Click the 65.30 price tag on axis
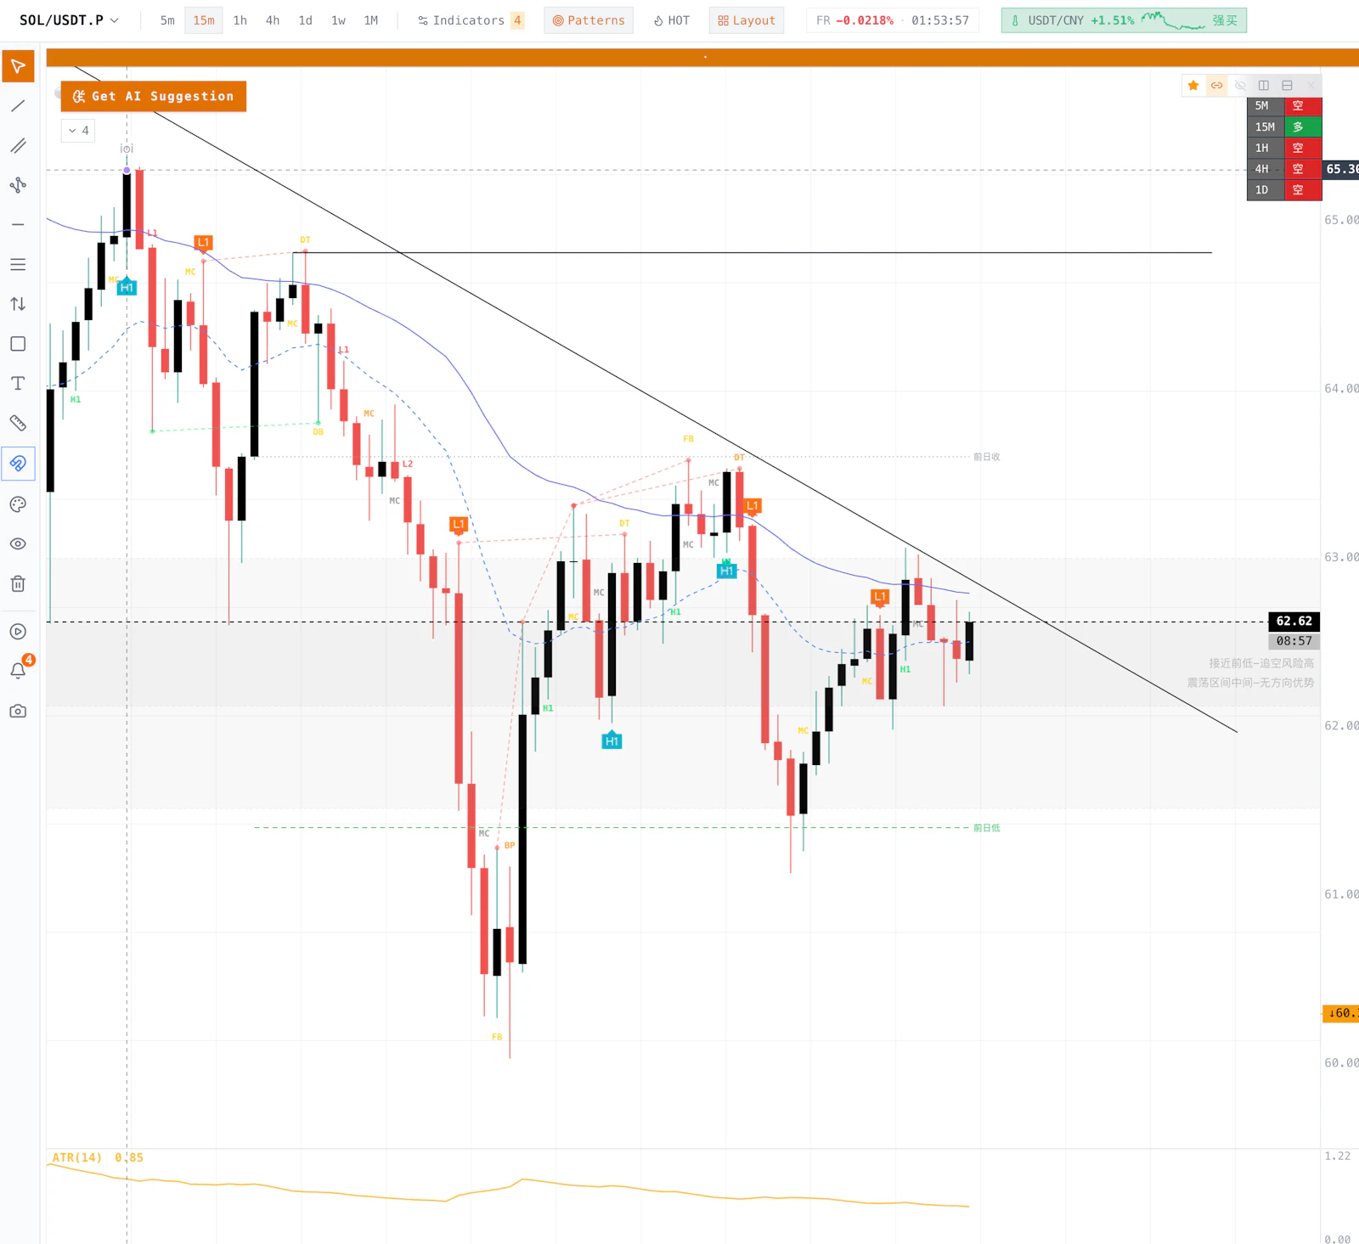The image size is (1359, 1244). [x=1341, y=169]
